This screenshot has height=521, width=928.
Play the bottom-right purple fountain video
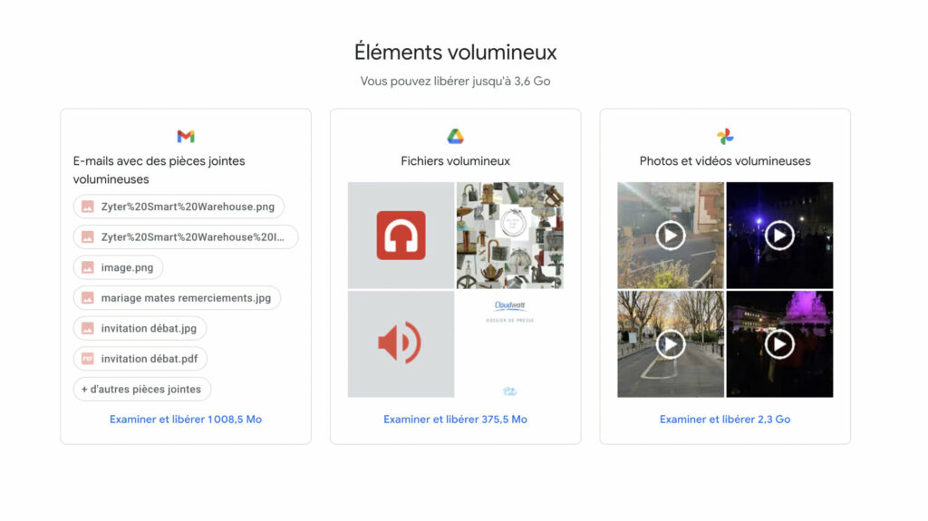click(x=779, y=344)
